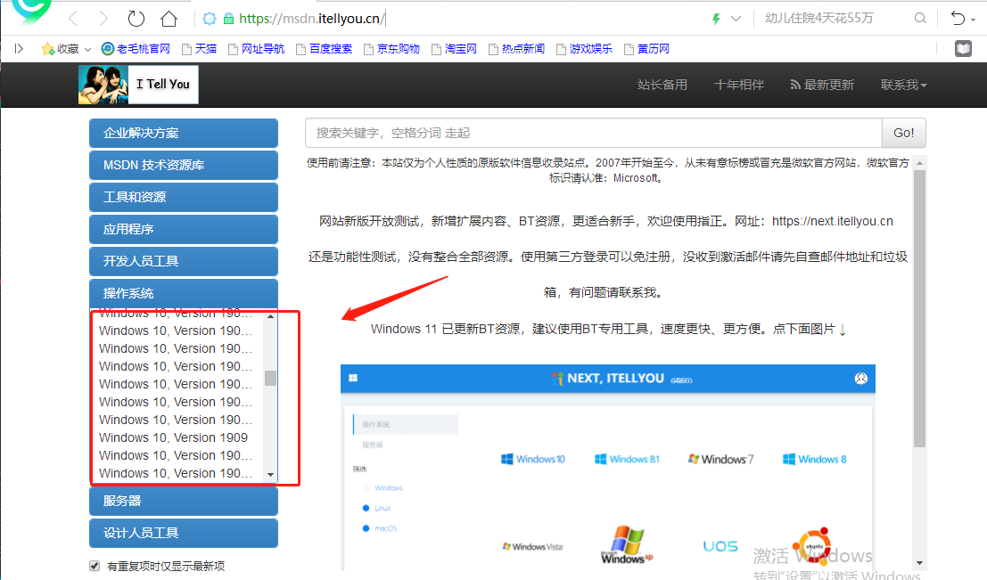Open the 百度搜索 bookmark
Viewport: 987px width, 580px height.
click(x=325, y=48)
